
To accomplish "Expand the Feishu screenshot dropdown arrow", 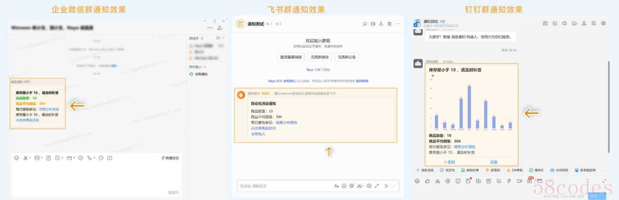I will tap(363, 186).
